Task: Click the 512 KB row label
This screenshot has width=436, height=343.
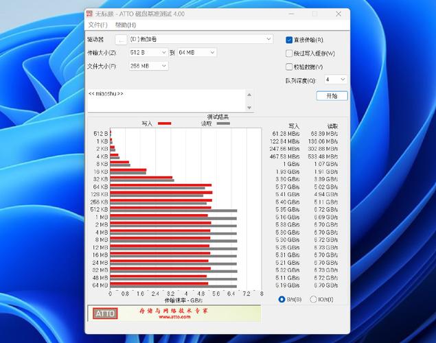Action: [x=99, y=209]
